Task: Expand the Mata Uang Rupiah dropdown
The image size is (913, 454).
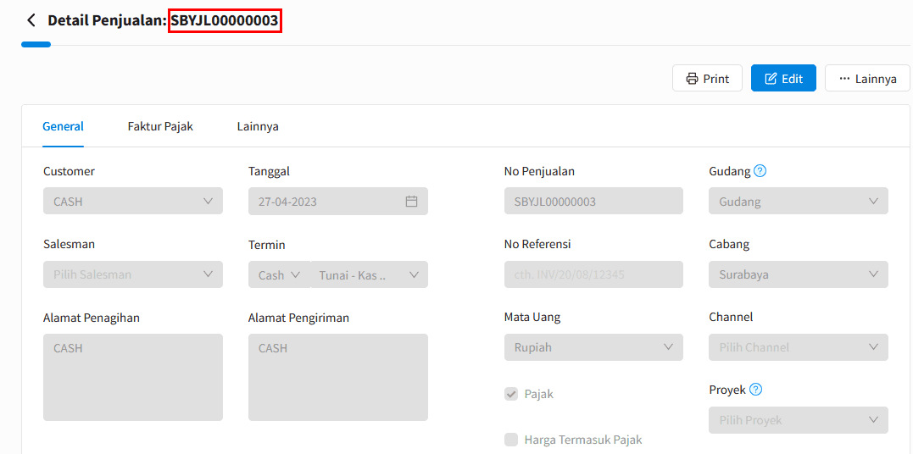Action: tap(593, 347)
